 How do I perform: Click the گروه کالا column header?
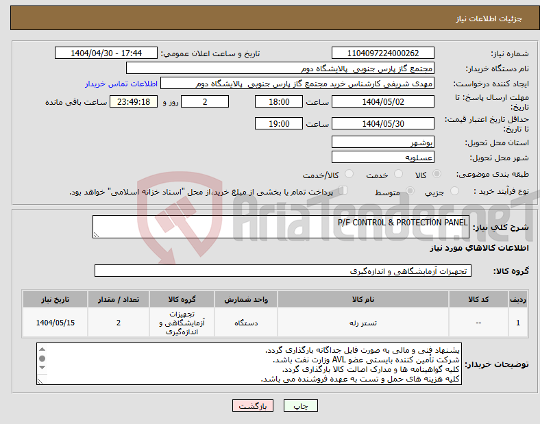pyautogui.click(x=182, y=299)
